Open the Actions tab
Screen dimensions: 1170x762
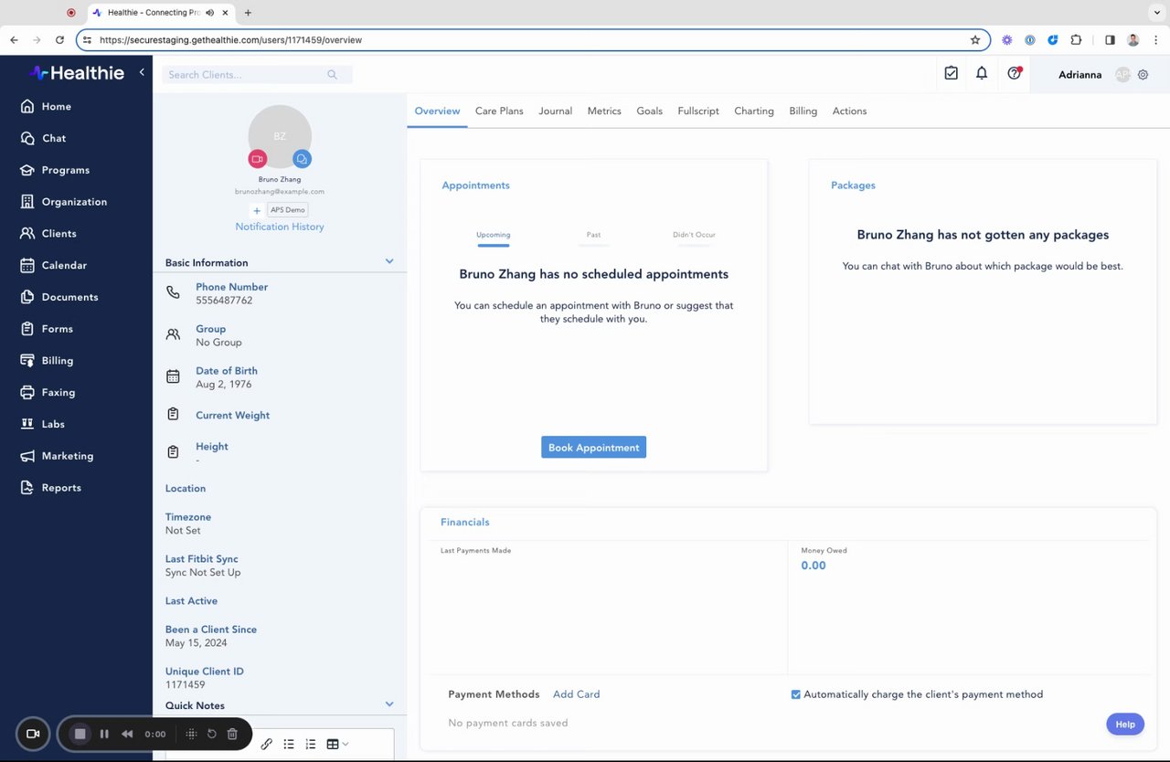click(x=849, y=111)
